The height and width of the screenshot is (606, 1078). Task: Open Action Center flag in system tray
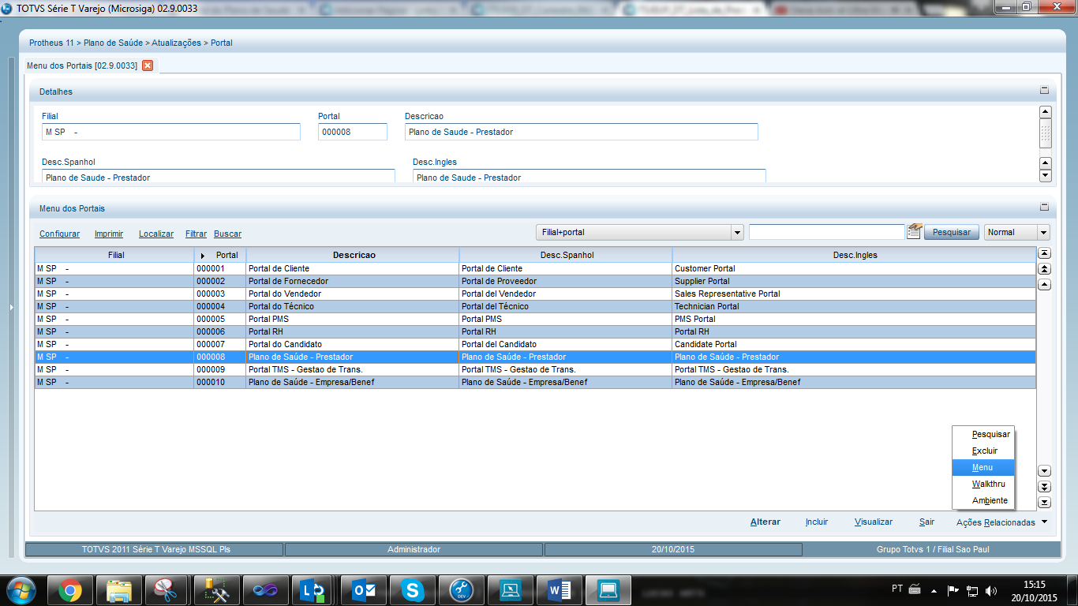pos(953,590)
